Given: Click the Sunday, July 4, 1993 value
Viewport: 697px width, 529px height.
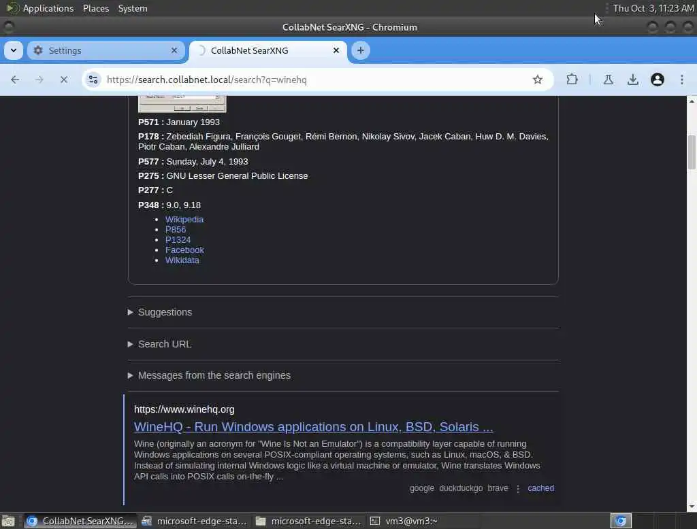Looking at the screenshot, I should pos(207,161).
